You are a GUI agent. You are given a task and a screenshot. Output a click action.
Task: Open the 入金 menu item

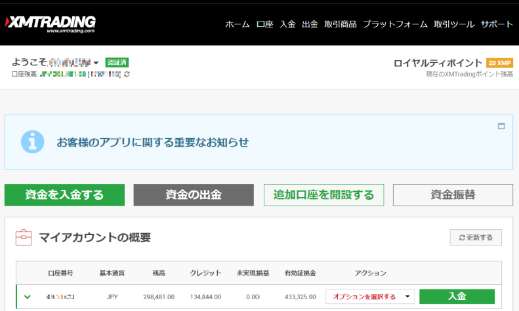pyautogui.click(x=287, y=24)
